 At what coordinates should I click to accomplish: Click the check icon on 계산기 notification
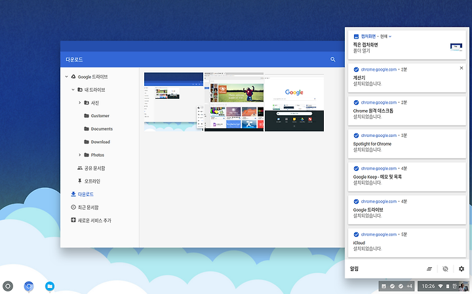pyautogui.click(x=356, y=69)
